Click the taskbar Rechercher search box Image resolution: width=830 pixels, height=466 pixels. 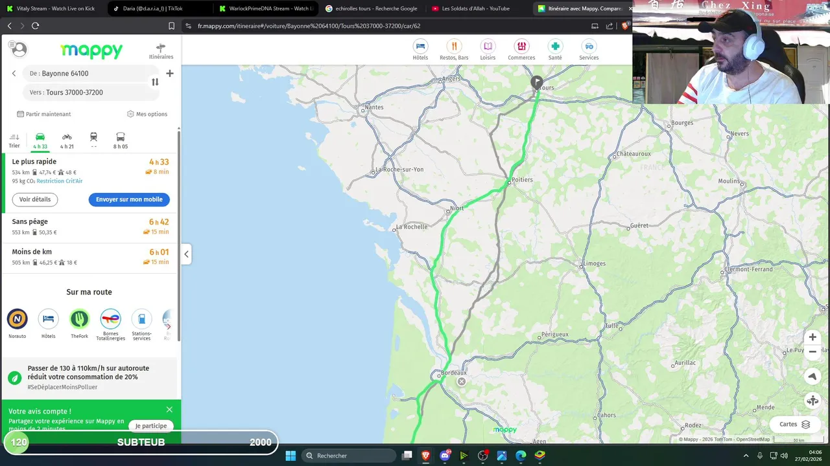click(349, 456)
